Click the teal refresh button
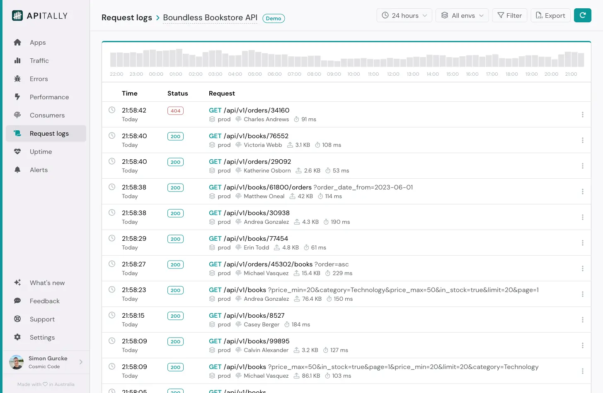 coord(583,16)
